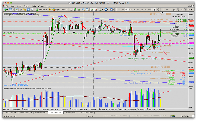Click the application icon beside File menu
The height and width of the screenshot is (121, 197).
[4, 6]
